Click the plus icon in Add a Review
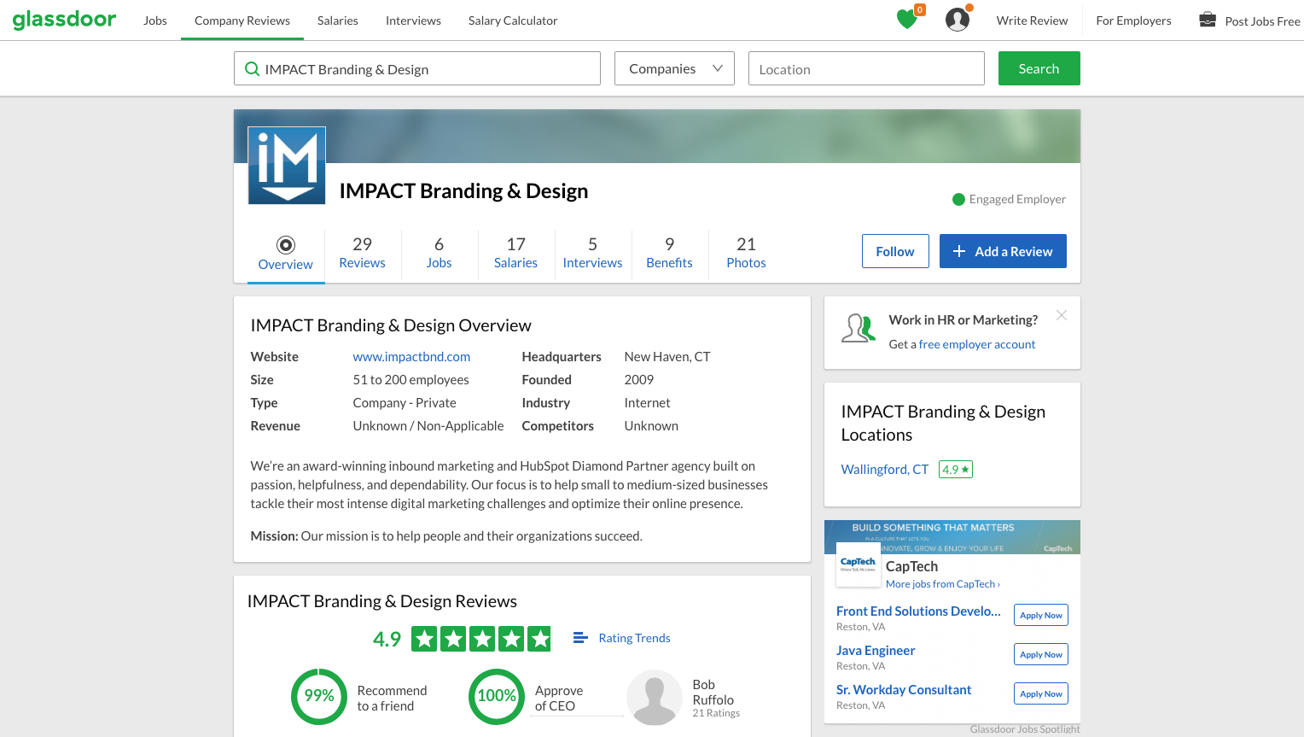Screen dimensions: 1304x737 pyautogui.click(x=959, y=251)
